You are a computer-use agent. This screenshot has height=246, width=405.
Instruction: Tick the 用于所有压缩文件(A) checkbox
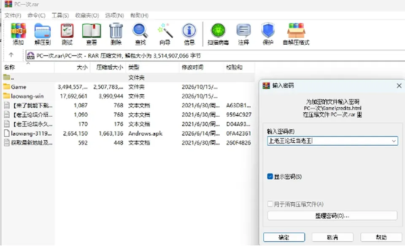270,204
